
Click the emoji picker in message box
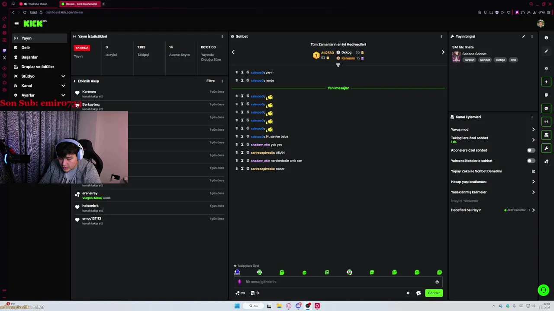point(437,282)
